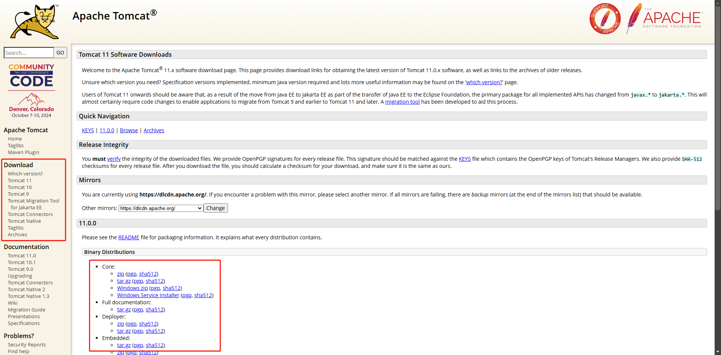721x355 pixels.
Task: Open Taglibs in Download sidebar
Action: coord(16,228)
